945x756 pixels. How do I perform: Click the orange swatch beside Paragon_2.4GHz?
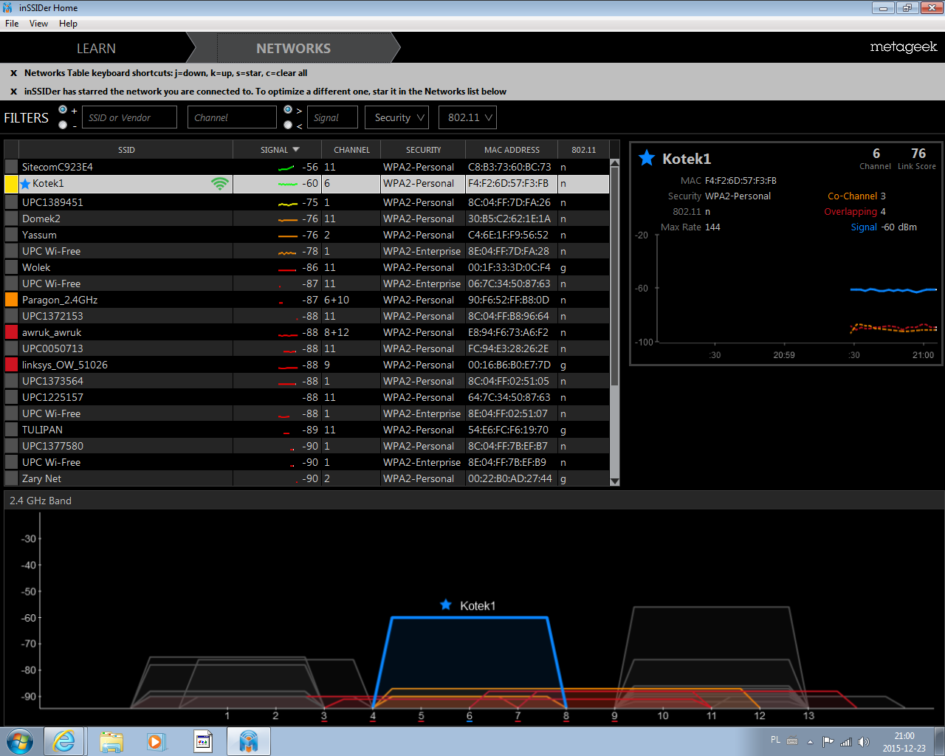[11, 300]
